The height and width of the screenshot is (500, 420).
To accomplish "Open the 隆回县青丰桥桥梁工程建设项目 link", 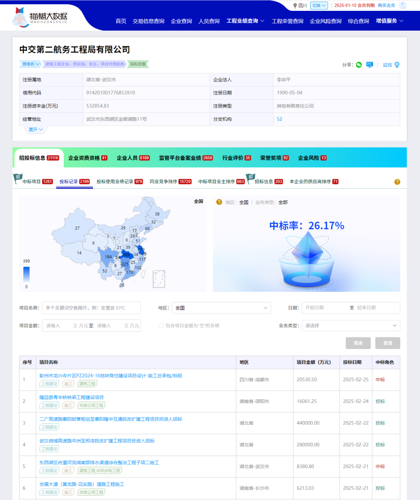I will click(72, 397).
